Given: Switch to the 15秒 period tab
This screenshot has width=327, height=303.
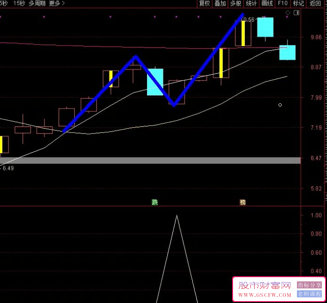Looking at the screenshot, I should (19, 3).
